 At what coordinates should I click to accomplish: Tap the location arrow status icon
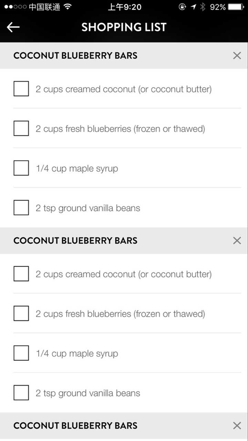(194, 7)
